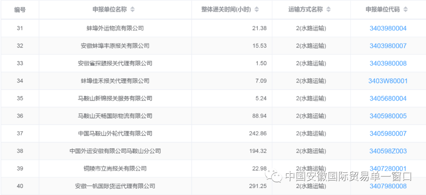This screenshot has width=426, height=195.
Task: Click 2(水路运输) in row 35
Action: [311, 98]
